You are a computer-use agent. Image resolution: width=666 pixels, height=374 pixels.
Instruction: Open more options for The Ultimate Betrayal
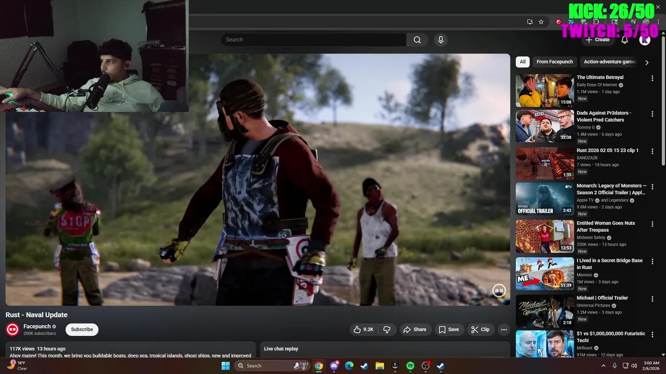(652, 78)
